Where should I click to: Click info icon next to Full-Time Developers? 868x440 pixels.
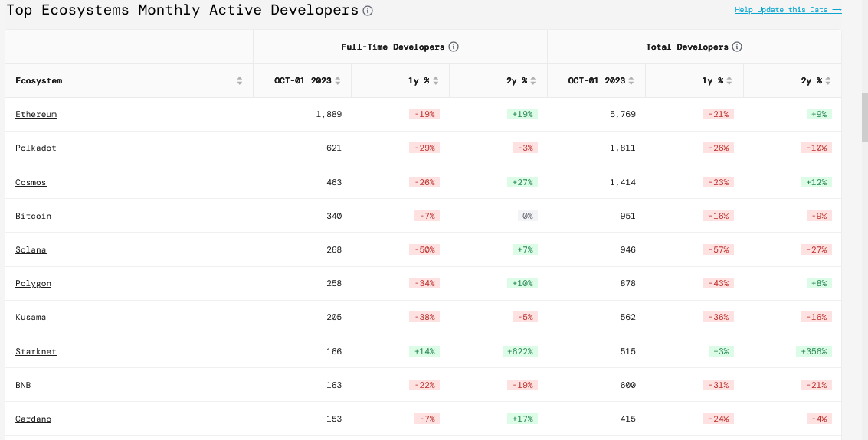click(x=454, y=47)
